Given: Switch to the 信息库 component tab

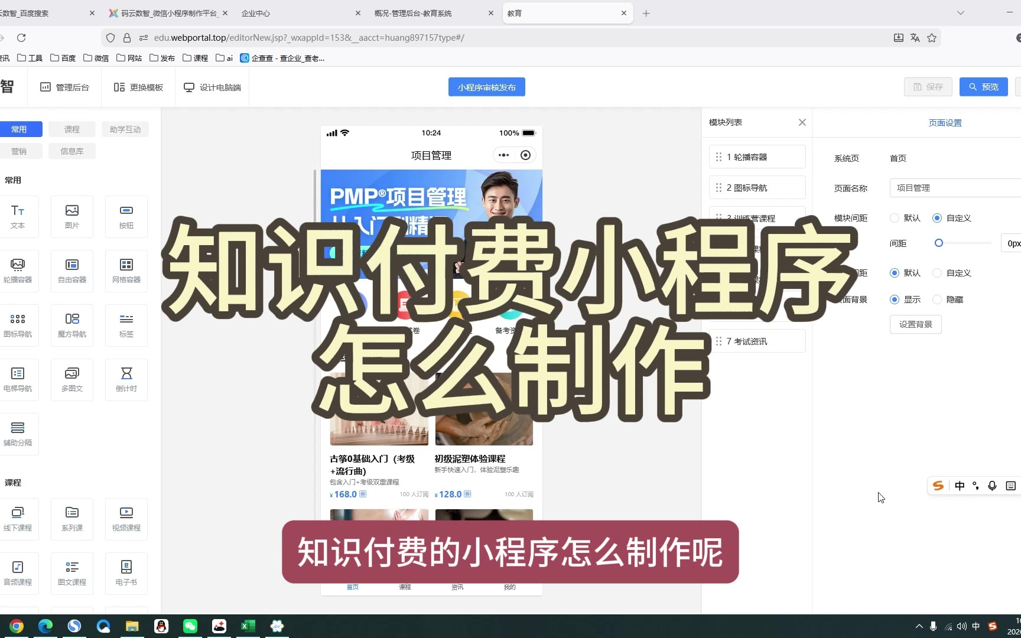Looking at the screenshot, I should pos(72,151).
